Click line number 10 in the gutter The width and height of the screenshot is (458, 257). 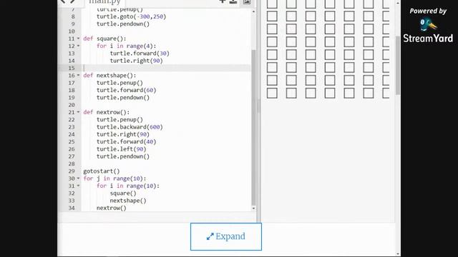72,31
